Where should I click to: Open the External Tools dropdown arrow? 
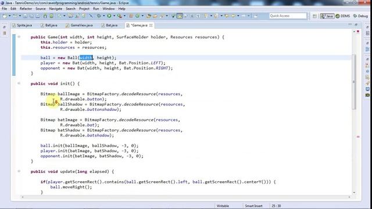tap(124, 16)
